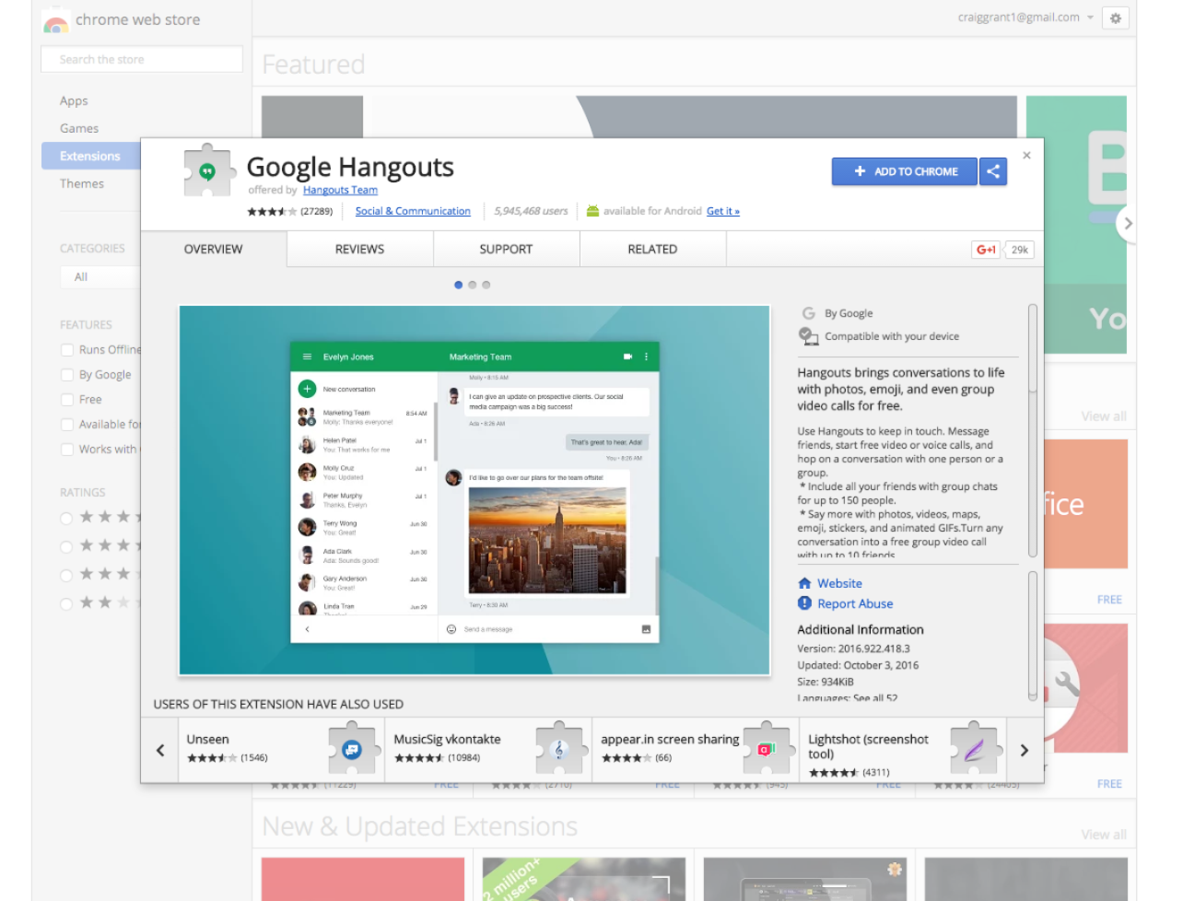Image resolution: width=1183 pixels, height=901 pixels.
Task: Open the MusicSig vkontakte card
Action: click(x=488, y=750)
